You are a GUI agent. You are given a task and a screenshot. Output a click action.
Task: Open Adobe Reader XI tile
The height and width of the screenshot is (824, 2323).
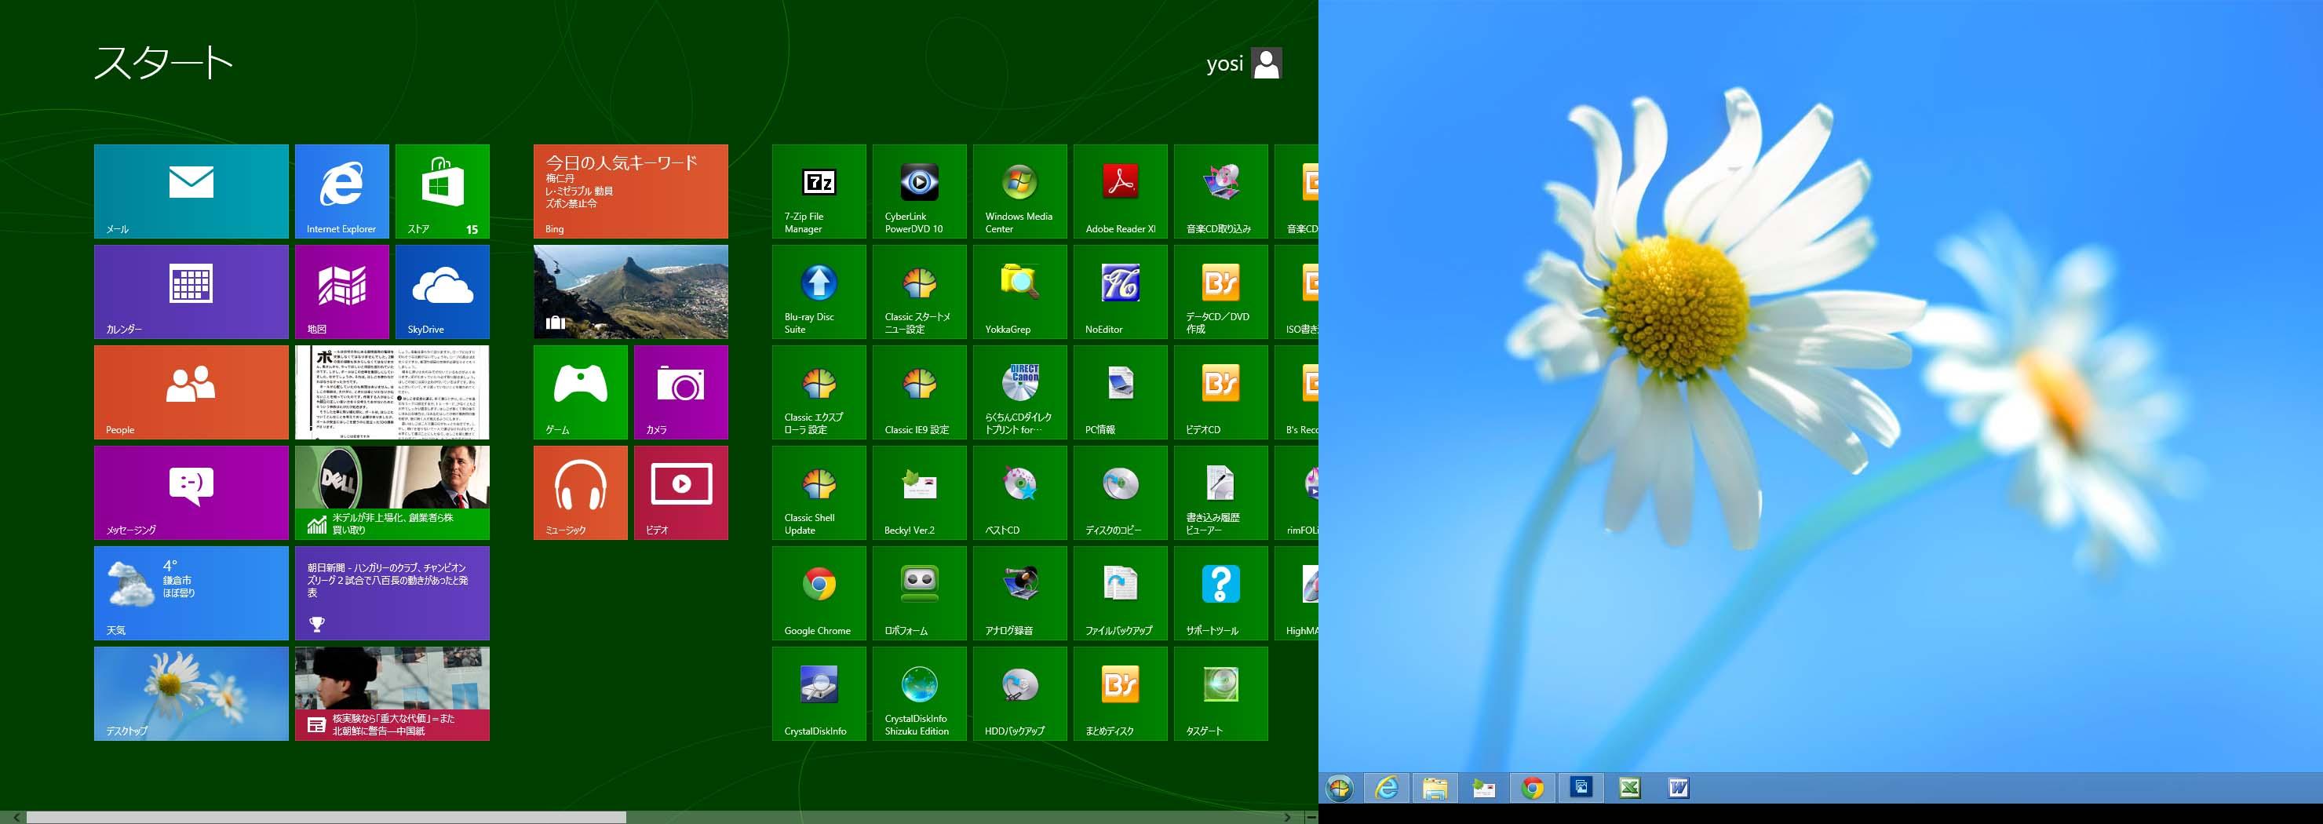click(1120, 191)
